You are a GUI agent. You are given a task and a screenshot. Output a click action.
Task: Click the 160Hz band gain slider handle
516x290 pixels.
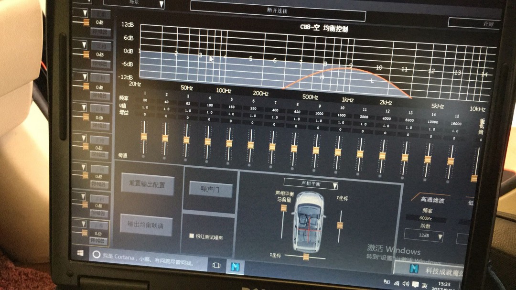point(229,143)
